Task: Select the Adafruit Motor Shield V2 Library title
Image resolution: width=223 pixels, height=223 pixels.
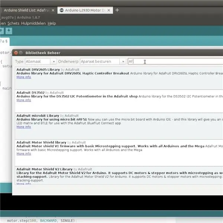Action: [44, 169]
